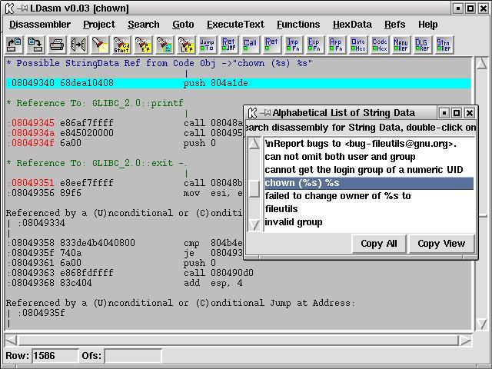492x369 pixels.
Task: Click the App Fn toolbar icon
Action: tap(336, 45)
